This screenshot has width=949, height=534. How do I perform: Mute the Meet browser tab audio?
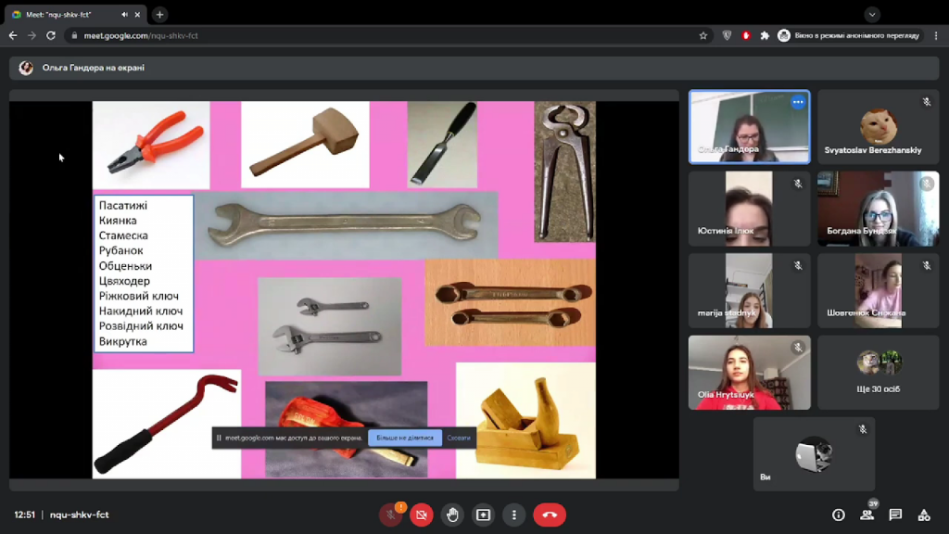pos(124,15)
